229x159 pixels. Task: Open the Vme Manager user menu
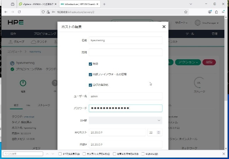[207, 23]
